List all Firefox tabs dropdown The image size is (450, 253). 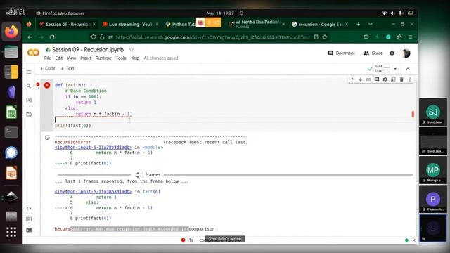371,25
